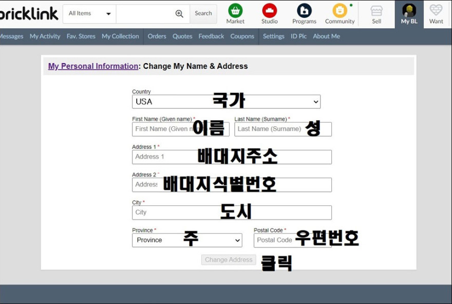Image resolution: width=452 pixels, height=304 pixels.
Task: Focus the Address 1 input field
Action: (232, 157)
